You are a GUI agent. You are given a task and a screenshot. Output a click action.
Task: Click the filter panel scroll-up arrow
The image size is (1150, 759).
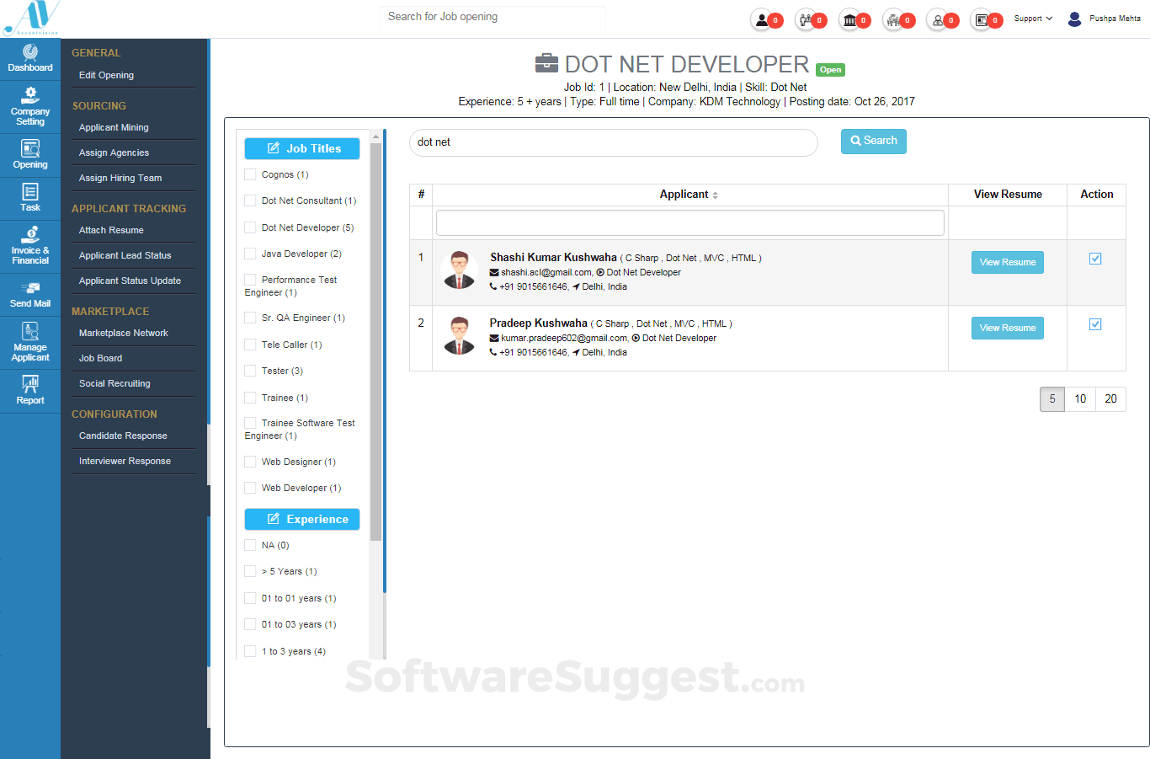tap(375, 136)
